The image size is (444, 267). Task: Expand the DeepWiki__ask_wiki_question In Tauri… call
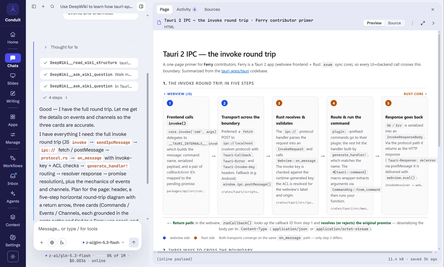click(89, 86)
